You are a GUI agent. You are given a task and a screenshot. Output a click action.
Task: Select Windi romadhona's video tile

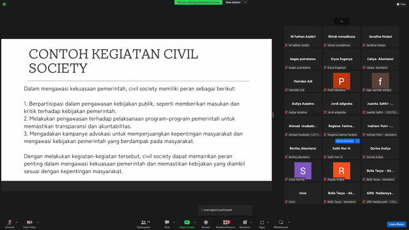341,37
